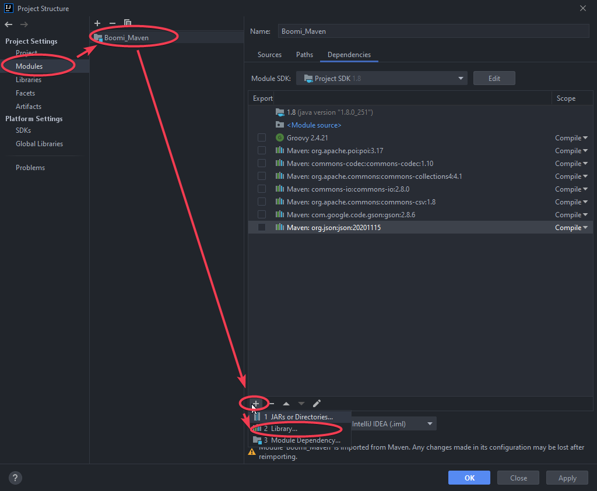Viewport: 597px width, 491px height.
Task: Select the <Module source> entry
Action: 314,125
